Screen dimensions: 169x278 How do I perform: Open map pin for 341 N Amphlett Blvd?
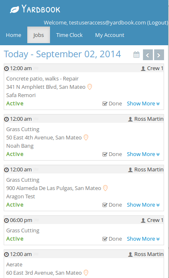click(x=90, y=87)
